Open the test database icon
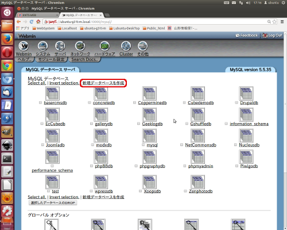This screenshot has height=230, width=287. (x=52, y=182)
